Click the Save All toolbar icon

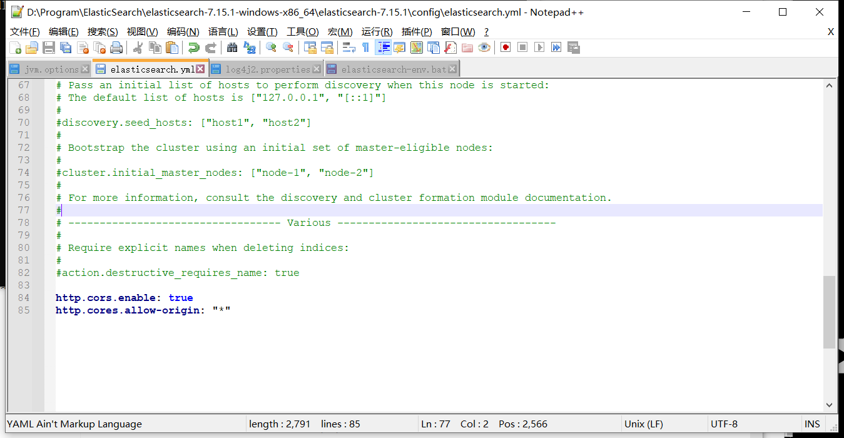pyautogui.click(x=66, y=48)
